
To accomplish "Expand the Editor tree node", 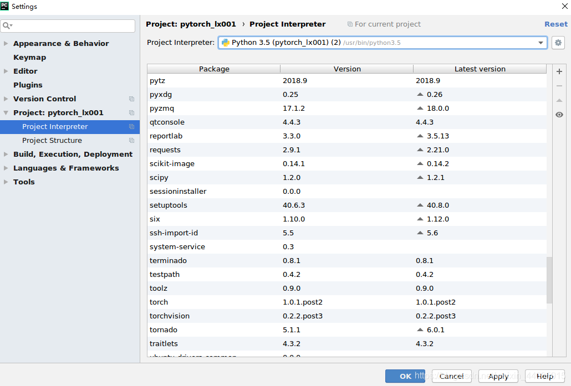I will [x=6, y=71].
